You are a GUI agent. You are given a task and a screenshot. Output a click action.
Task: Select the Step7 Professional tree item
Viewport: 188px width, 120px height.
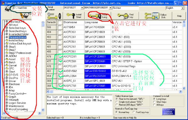pos(18,53)
